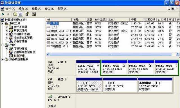Open the 查看(V) menu
Screen dimensions: 180x108
click(36, 9)
